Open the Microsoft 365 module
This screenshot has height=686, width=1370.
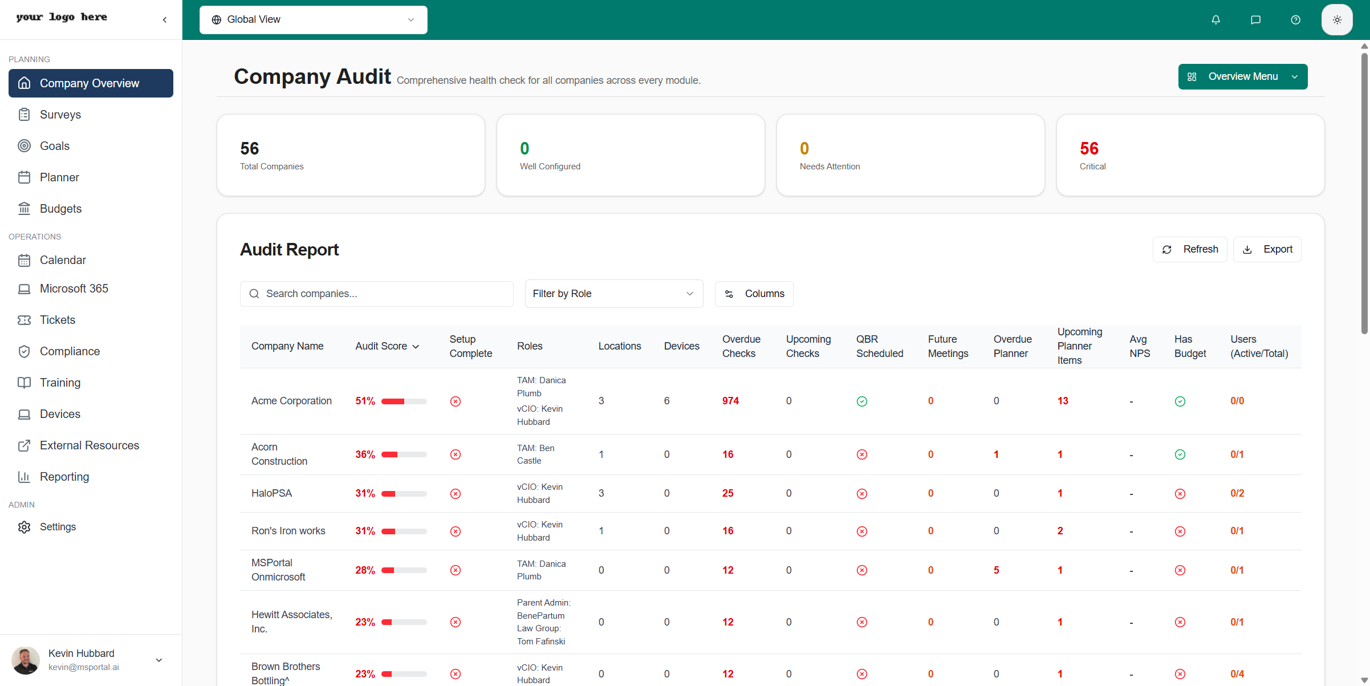tap(74, 288)
